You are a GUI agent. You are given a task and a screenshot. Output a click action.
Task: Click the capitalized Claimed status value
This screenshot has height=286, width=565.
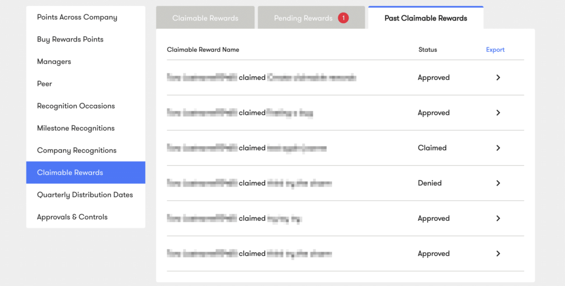pos(432,148)
